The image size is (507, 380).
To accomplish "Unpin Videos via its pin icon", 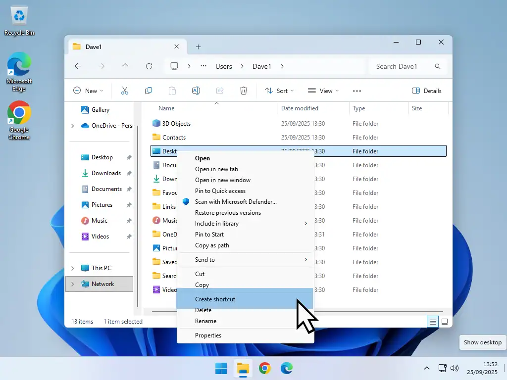I will (x=129, y=237).
